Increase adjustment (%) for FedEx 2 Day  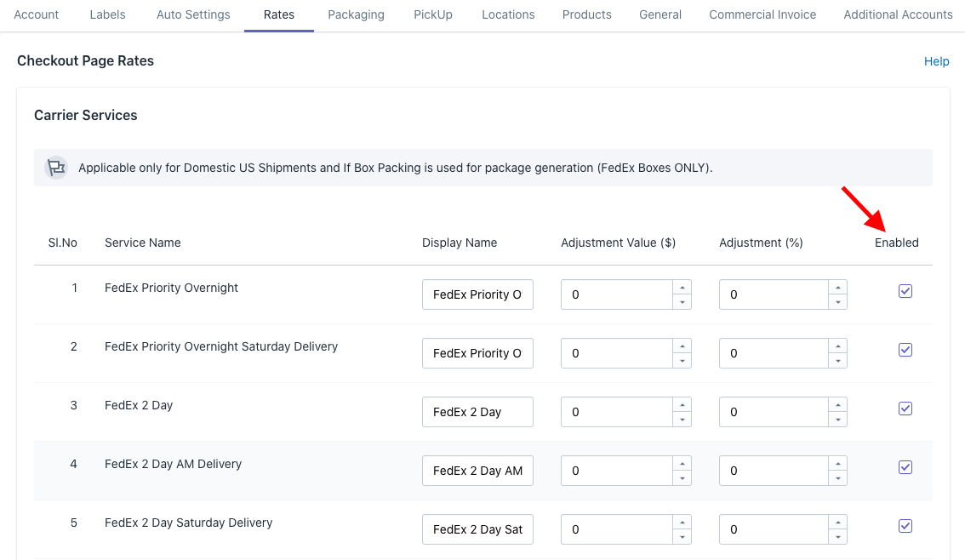(837, 405)
